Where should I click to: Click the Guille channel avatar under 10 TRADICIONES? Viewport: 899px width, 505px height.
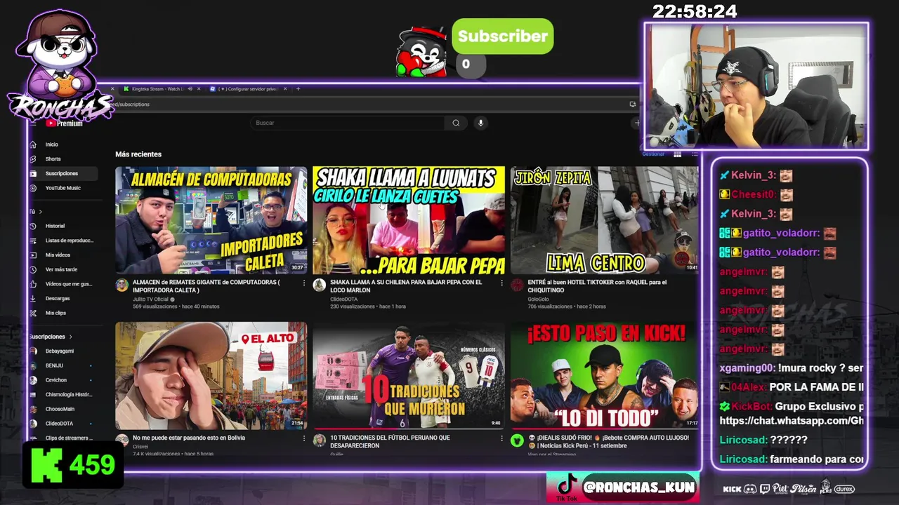pyautogui.click(x=320, y=440)
